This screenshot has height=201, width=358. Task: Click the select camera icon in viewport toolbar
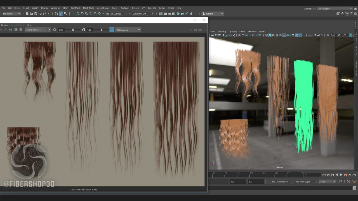(x=213, y=35)
